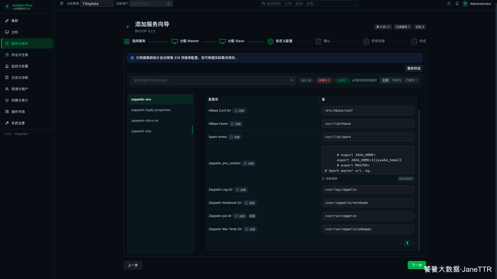
Task: Click the 完成 checkmark step icon
Action: [x=414, y=42]
